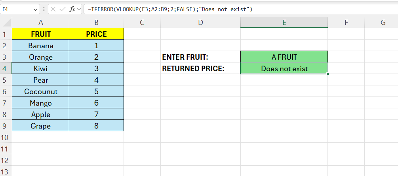Select the column A header
The width and height of the screenshot is (398, 176).
[41, 23]
